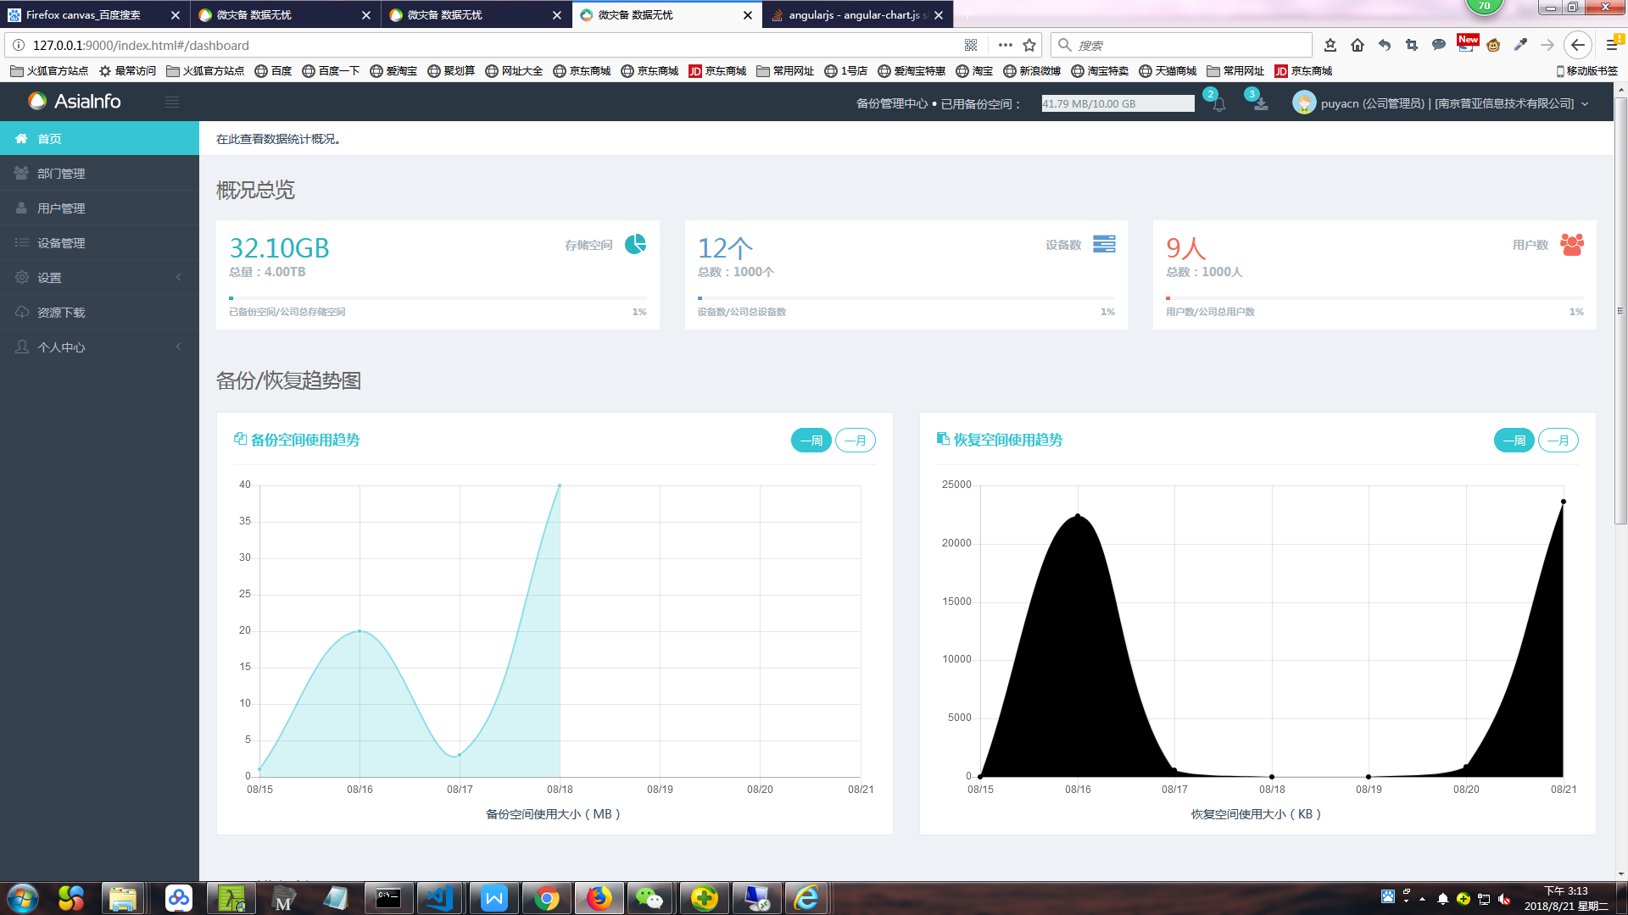Click Firefox home toolbar icon
1628x915 pixels.
click(x=1358, y=45)
